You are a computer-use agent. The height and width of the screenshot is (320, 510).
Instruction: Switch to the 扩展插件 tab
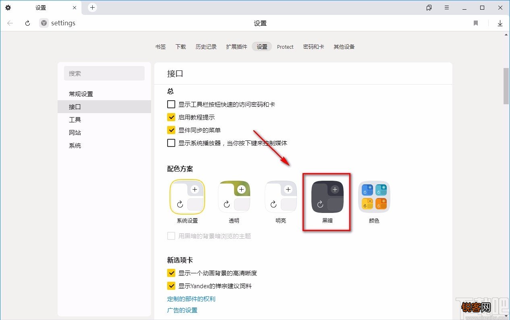click(236, 47)
